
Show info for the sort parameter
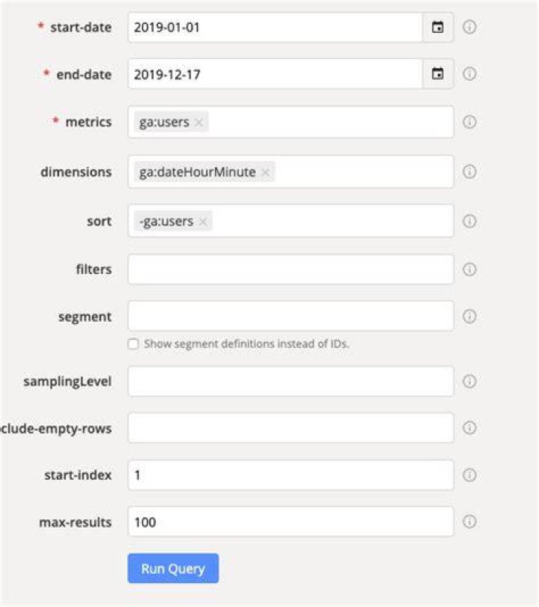[469, 221]
